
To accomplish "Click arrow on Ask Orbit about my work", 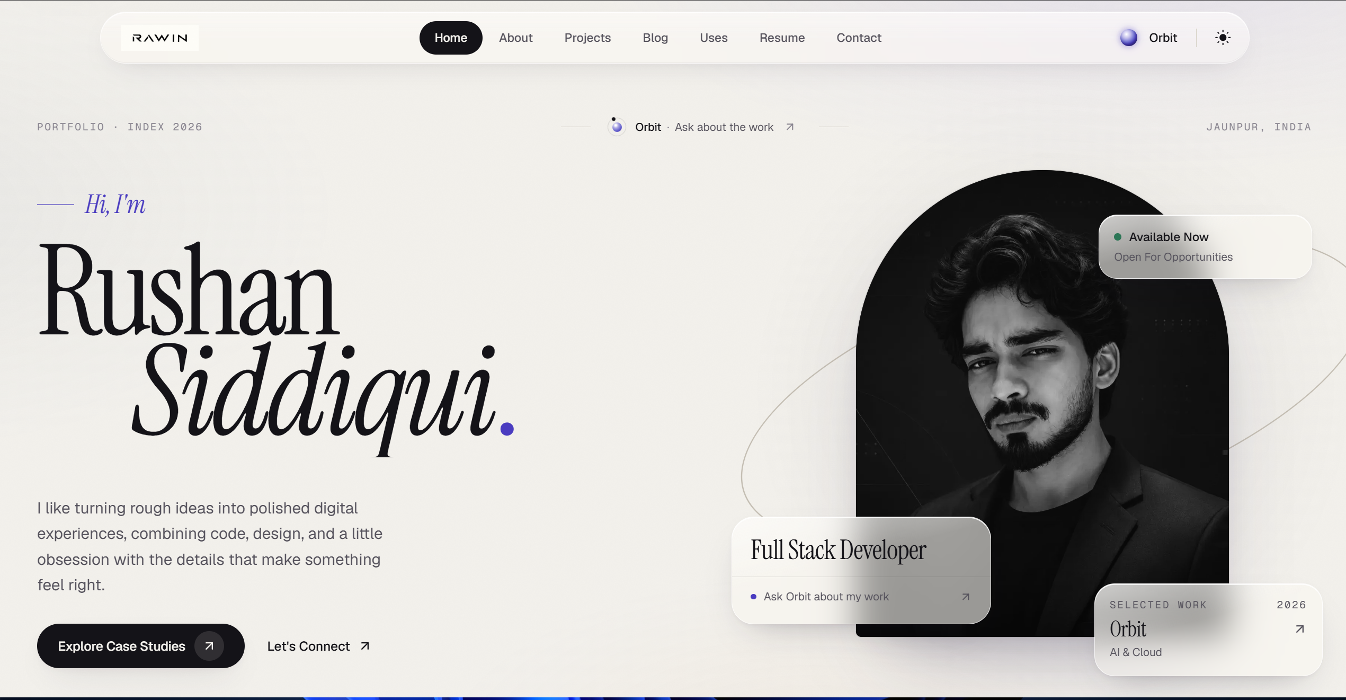I will pos(966,597).
